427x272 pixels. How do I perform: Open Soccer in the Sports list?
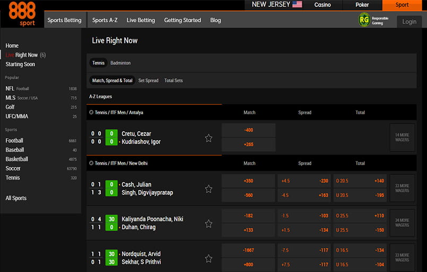coord(41,168)
